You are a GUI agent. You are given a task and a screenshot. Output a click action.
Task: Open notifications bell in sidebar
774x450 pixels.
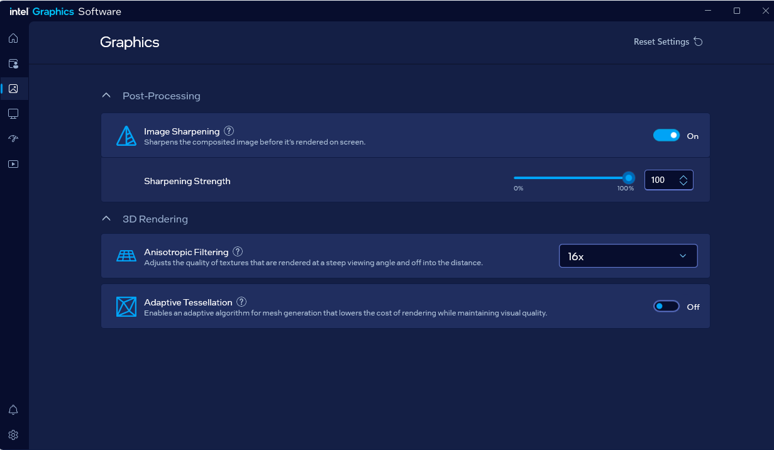(13, 410)
